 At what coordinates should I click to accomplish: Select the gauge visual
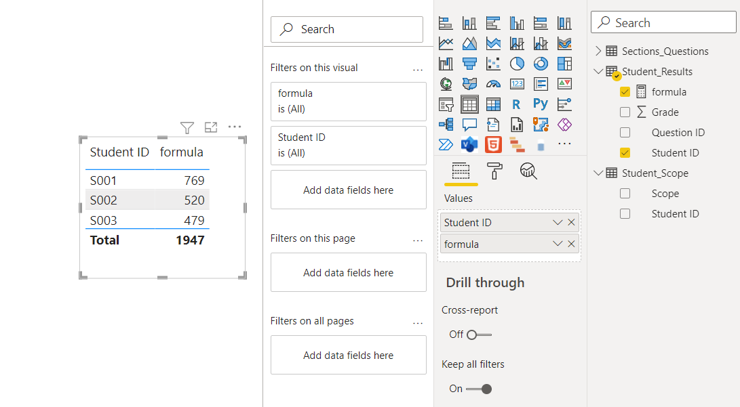(x=493, y=84)
